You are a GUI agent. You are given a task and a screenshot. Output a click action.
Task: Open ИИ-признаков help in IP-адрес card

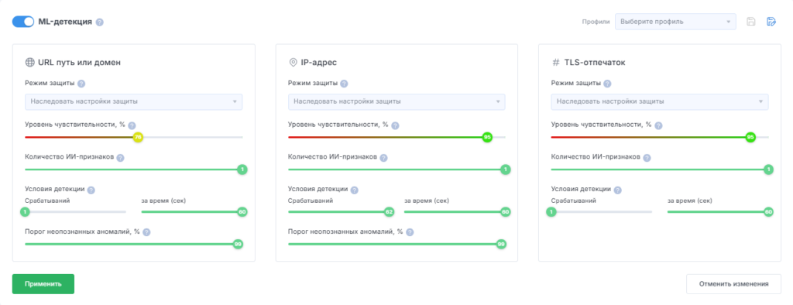pos(383,158)
